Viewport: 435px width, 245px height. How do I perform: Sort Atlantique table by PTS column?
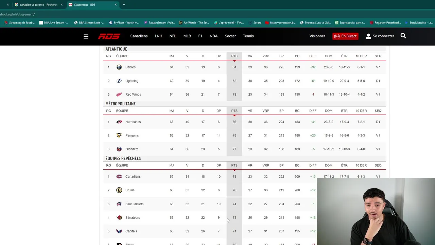coord(234,56)
